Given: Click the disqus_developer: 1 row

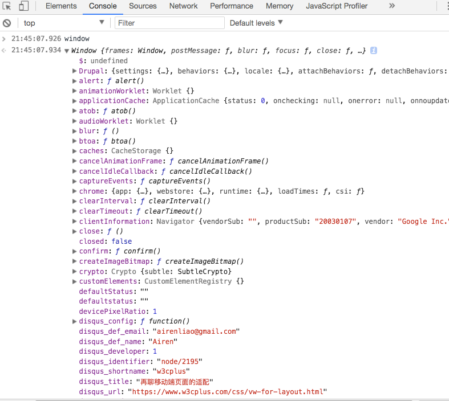Looking at the screenshot, I should point(118,351).
